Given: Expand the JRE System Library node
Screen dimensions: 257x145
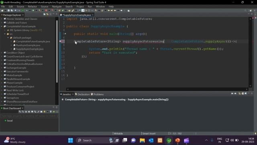Looking at the screenshot, I should [5, 30].
